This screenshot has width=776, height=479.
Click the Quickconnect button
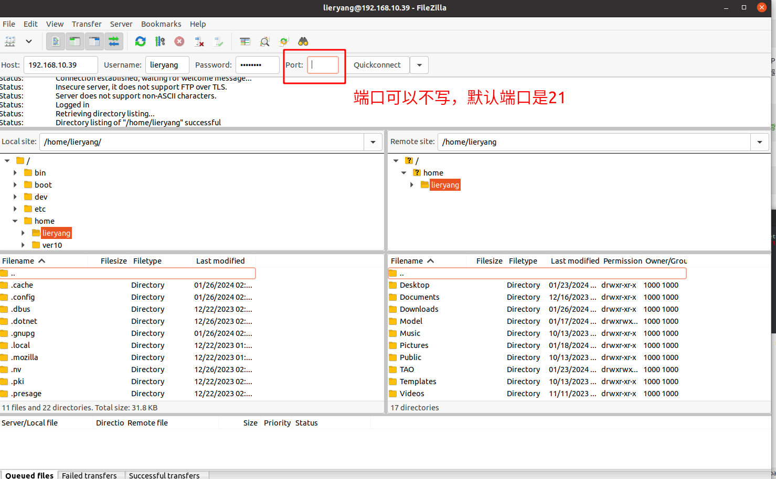pos(377,65)
